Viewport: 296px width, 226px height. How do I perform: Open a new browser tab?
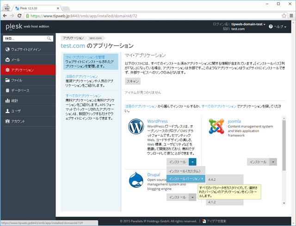66,8
